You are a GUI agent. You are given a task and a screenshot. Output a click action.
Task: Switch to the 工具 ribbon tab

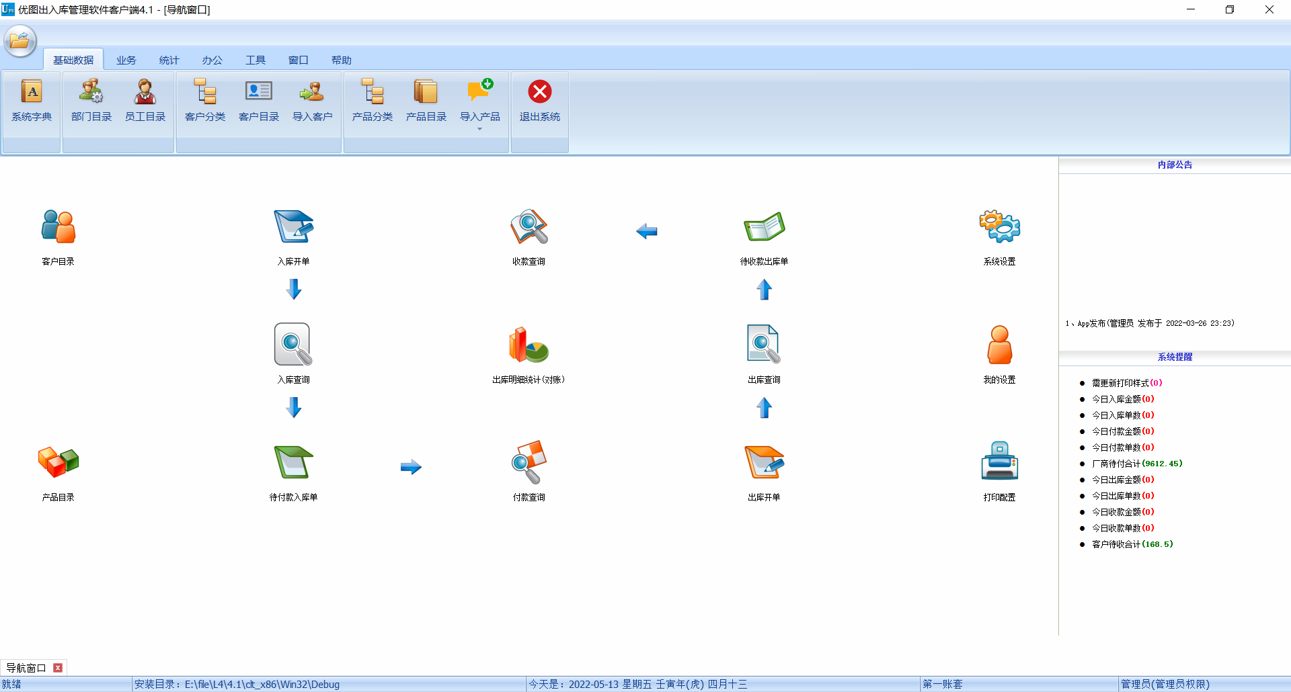256,60
